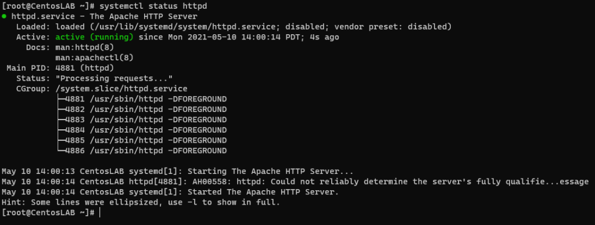Select process 4883 in the CGroup tree
595x225 pixels.
[146, 119]
